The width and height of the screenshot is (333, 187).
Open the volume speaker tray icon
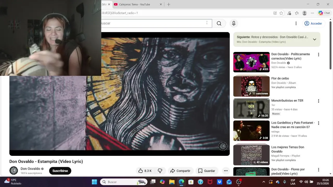(x=306, y=182)
